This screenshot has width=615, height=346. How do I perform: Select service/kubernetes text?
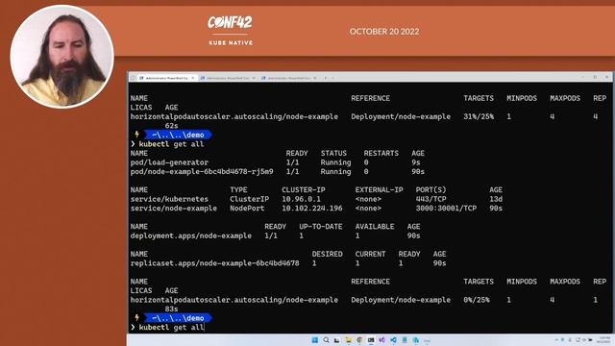169,199
